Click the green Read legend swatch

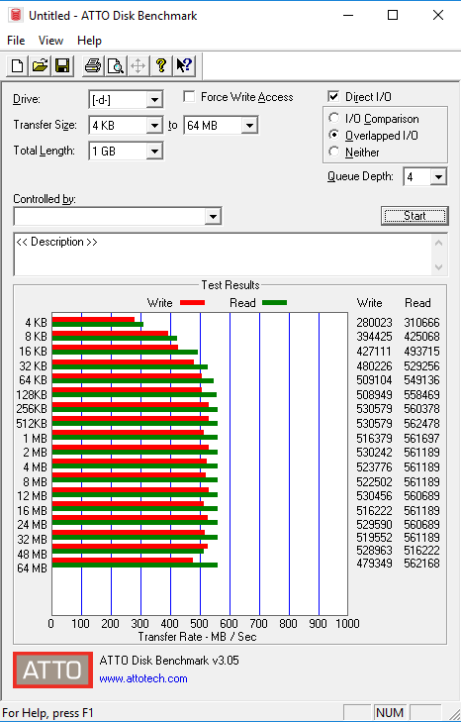click(x=274, y=302)
